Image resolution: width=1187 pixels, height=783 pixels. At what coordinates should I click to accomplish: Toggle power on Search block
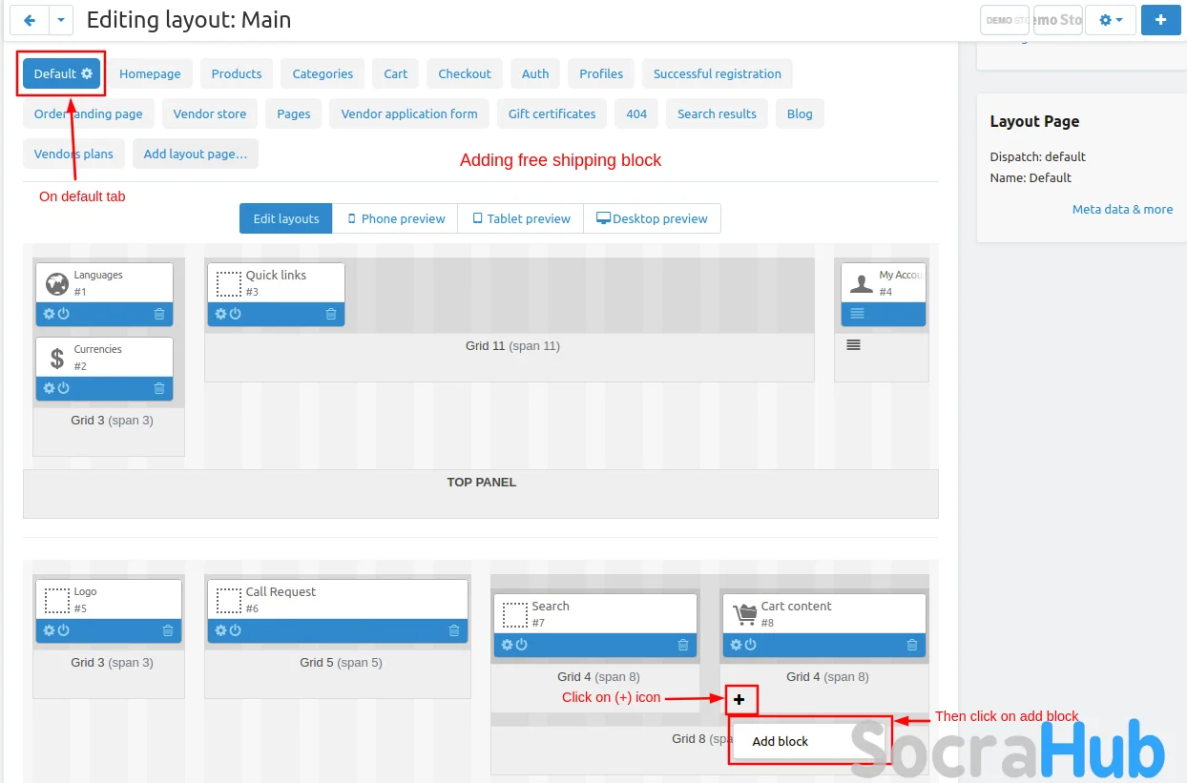tap(521, 645)
